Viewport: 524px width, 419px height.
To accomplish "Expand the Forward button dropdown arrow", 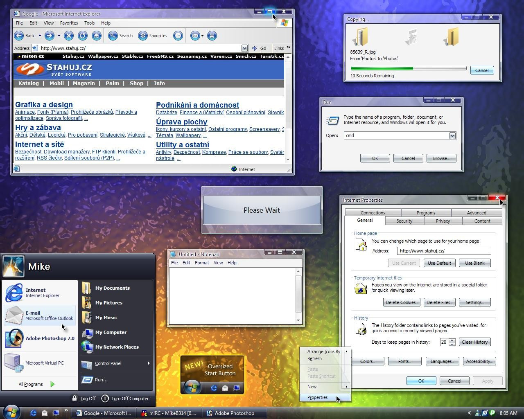I will 59,36.
